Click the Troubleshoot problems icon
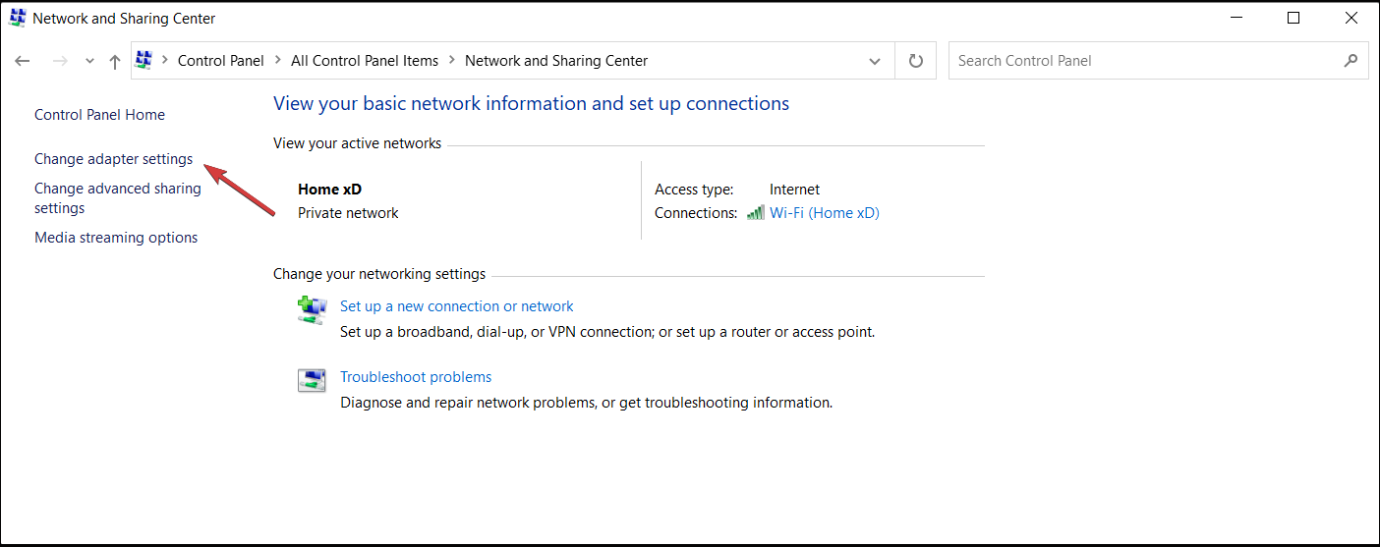The height and width of the screenshot is (547, 1380). tap(312, 381)
